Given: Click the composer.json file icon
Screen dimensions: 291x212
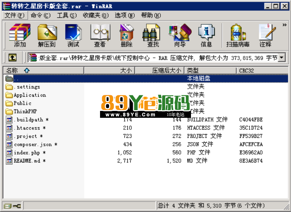Looking at the screenshot, I should (9, 144).
